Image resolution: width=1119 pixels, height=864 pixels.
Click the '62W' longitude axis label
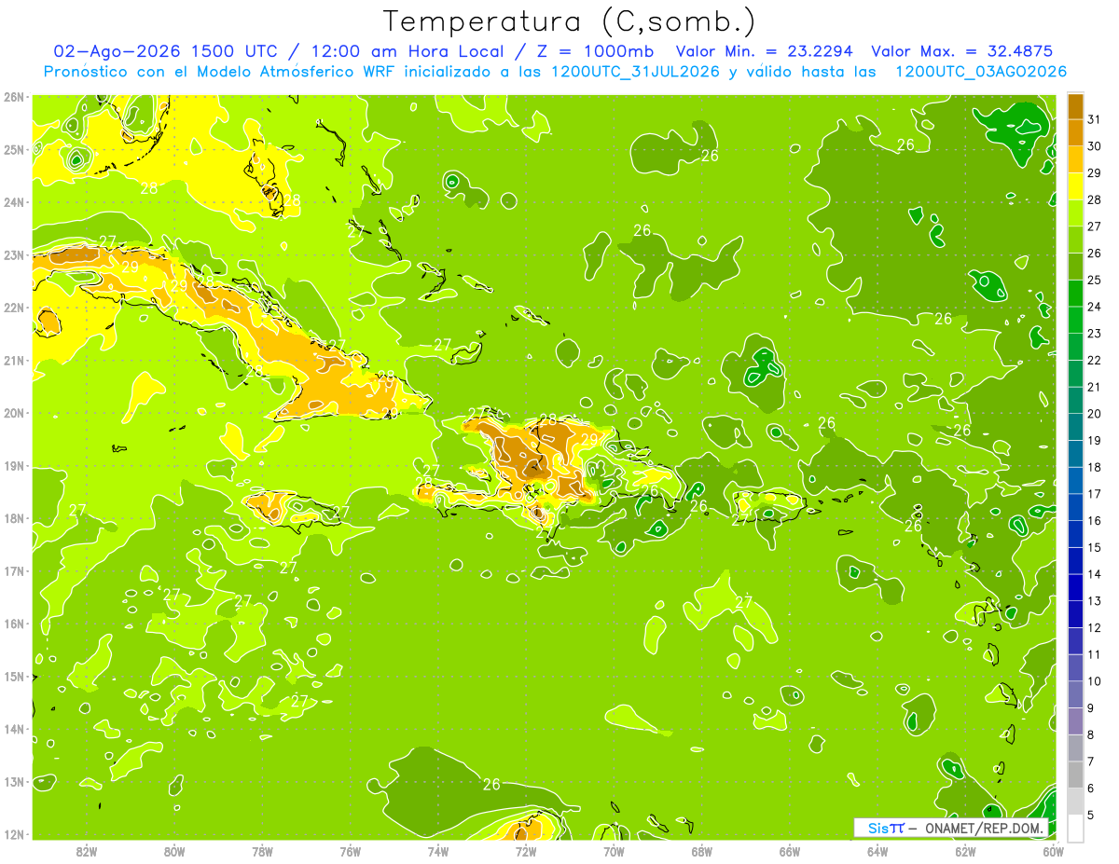[x=965, y=850]
